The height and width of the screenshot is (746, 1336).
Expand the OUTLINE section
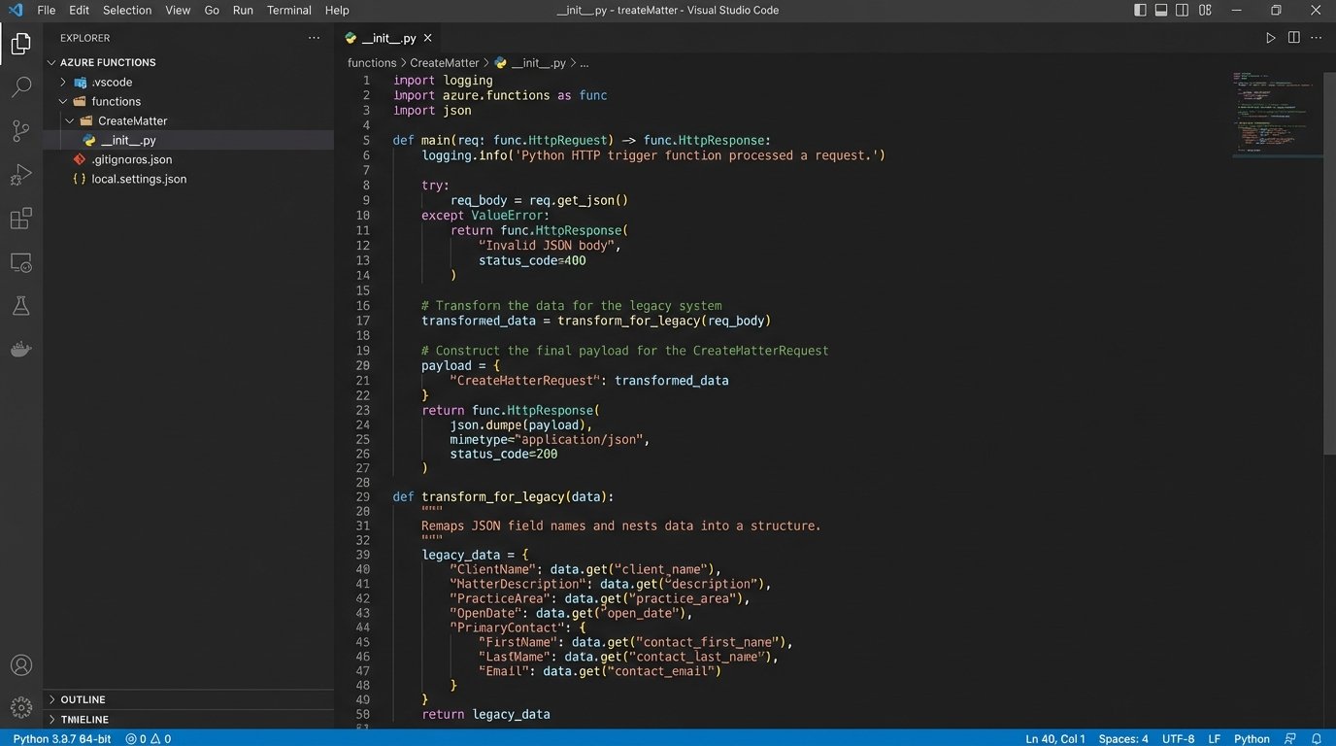(83, 699)
